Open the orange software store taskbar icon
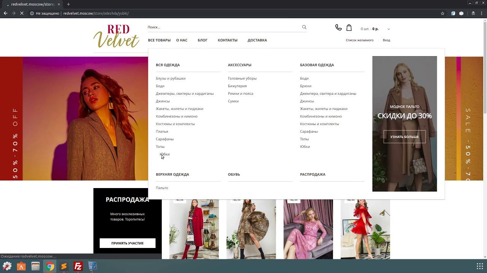487x273 pixels. point(21,266)
